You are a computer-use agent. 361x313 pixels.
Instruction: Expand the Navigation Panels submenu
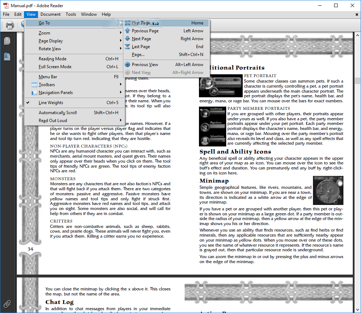point(75,92)
